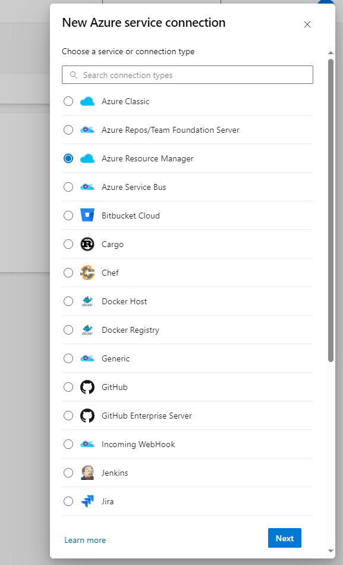
Task: Click the Jira logo icon
Action: 87,501
